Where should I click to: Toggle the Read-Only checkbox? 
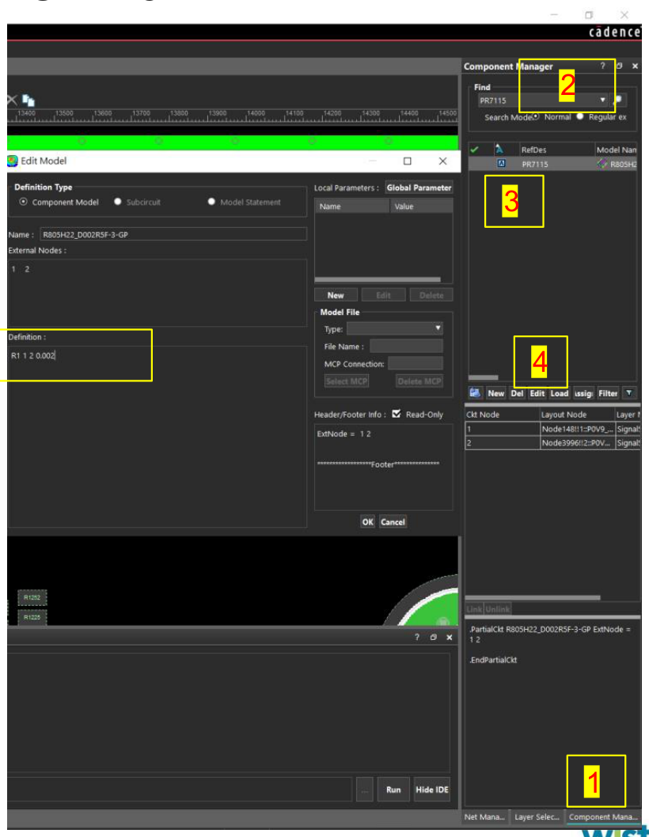pos(397,414)
